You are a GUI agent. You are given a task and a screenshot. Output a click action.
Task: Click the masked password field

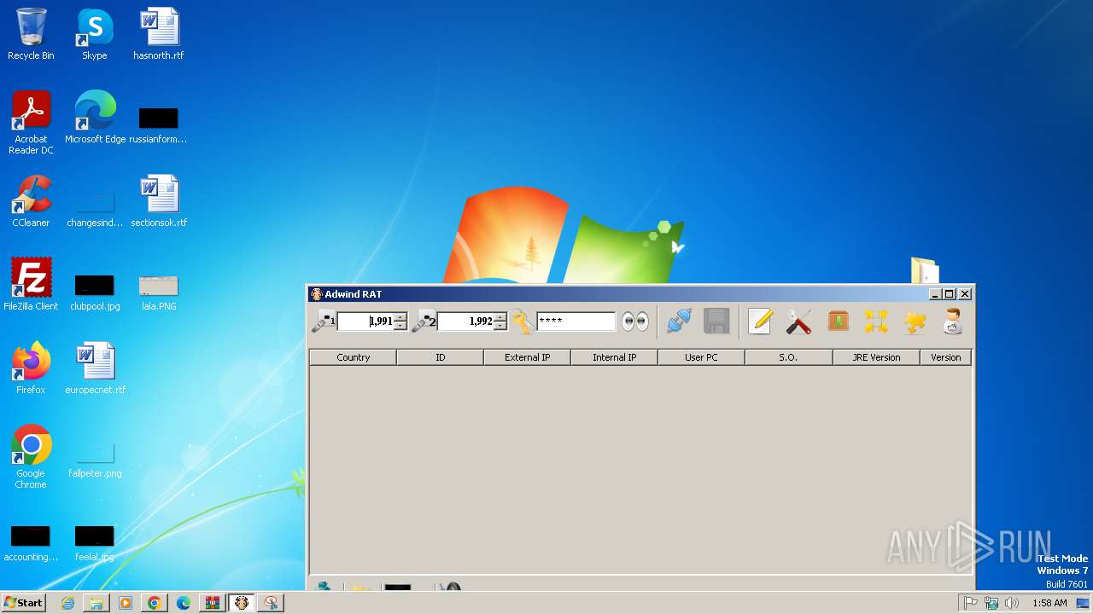[x=576, y=321]
